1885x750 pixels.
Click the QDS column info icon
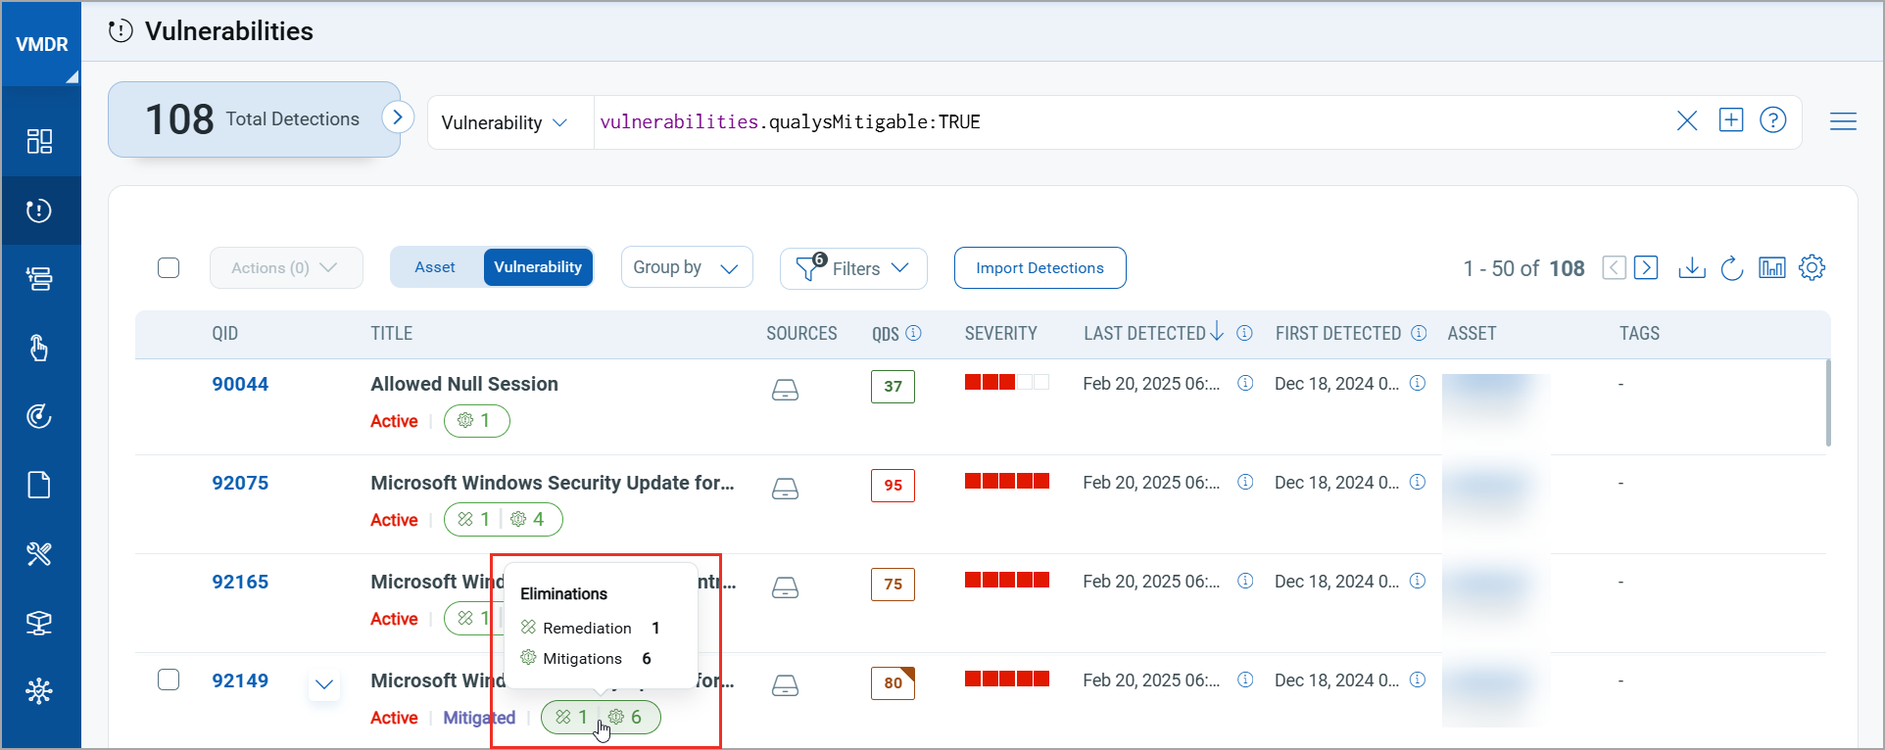click(913, 333)
